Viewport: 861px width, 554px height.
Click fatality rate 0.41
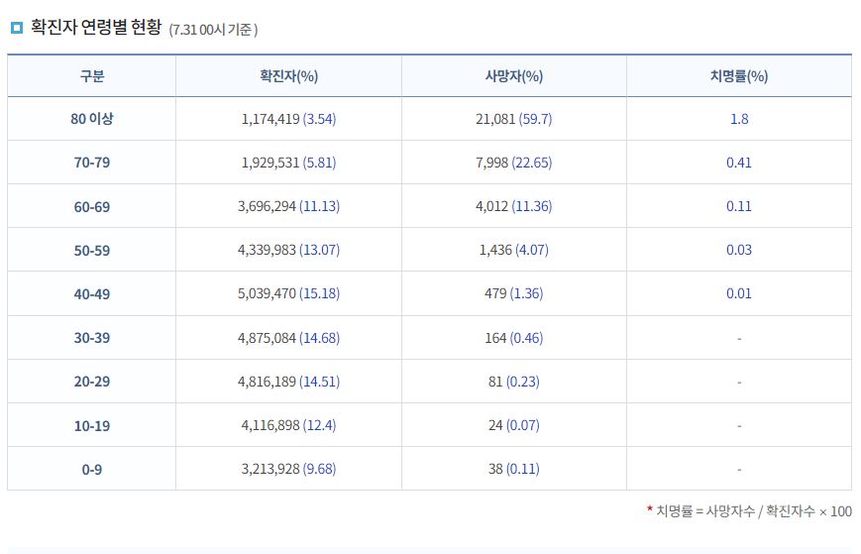click(x=739, y=163)
